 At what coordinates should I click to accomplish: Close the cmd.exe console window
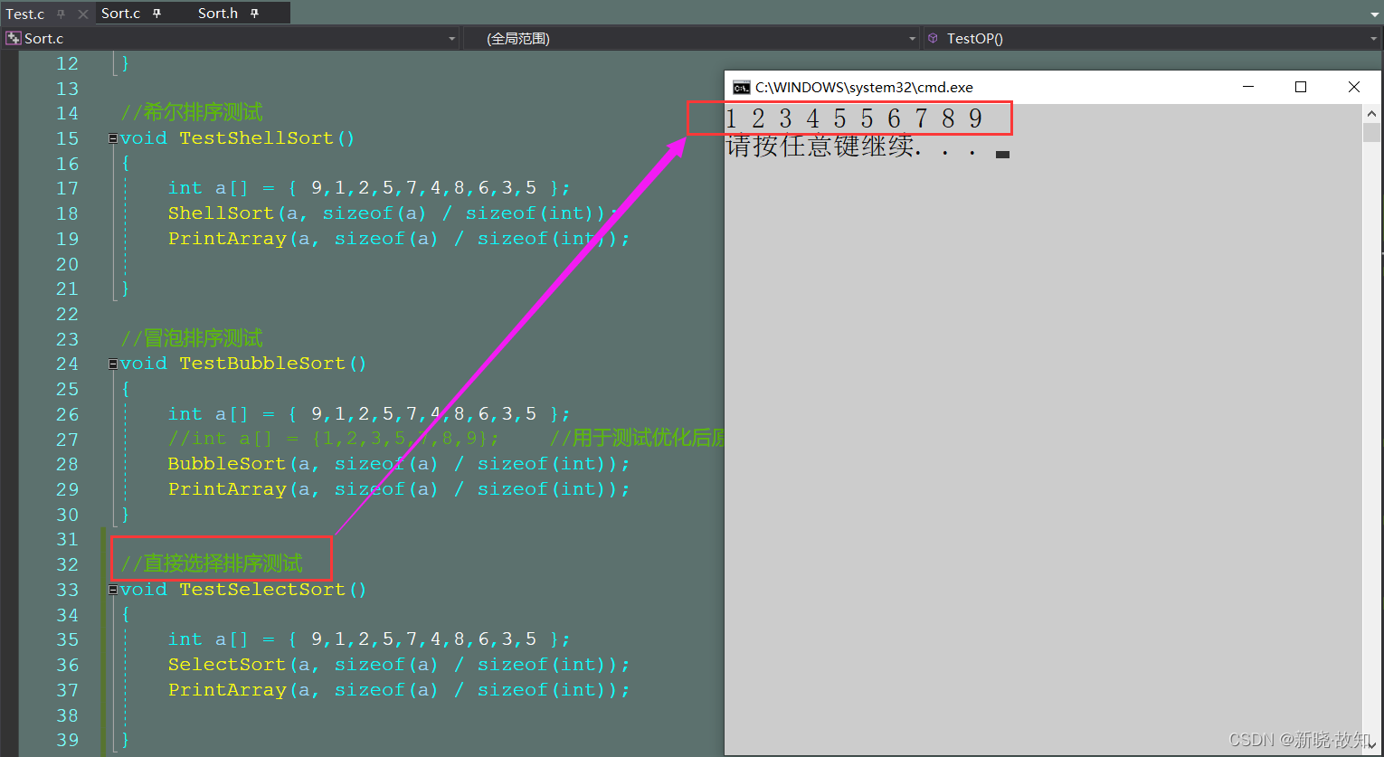click(x=1353, y=87)
